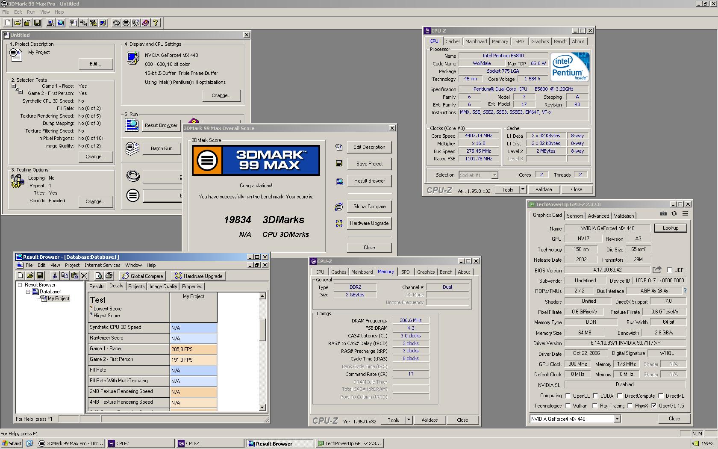
Task: Click Cut scissors icon in Result Browser toolbar
Action: click(55, 276)
